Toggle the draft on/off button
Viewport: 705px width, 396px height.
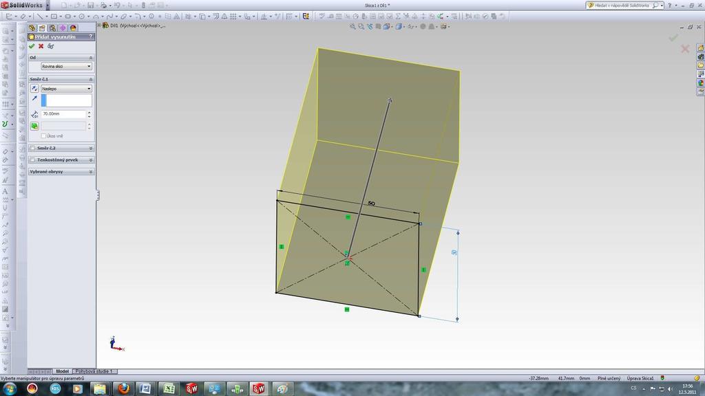coord(34,126)
